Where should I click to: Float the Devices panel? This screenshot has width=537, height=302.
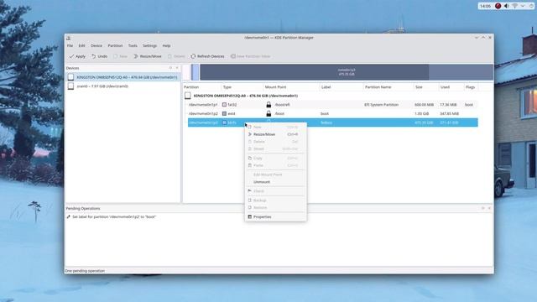pyautogui.click(x=170, y=68)
